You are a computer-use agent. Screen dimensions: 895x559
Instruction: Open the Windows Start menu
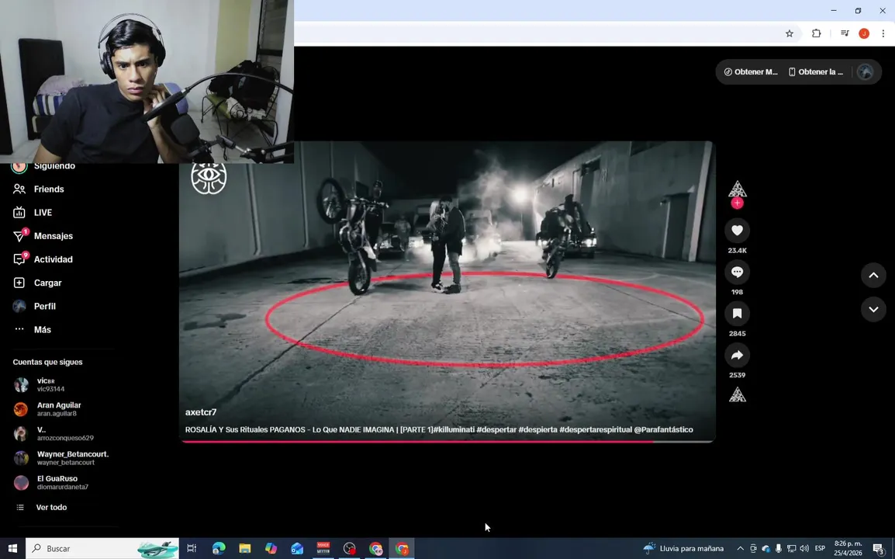click(12, 549)
